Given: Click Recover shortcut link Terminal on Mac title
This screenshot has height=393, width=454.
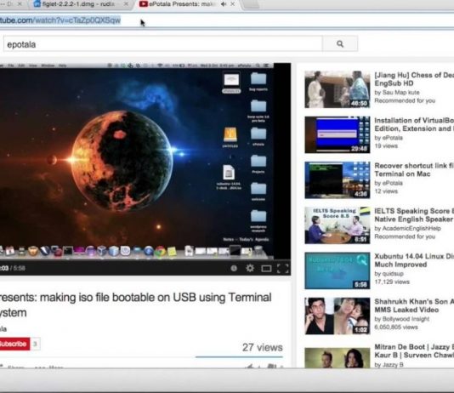Looking at the screenshot, I should [x=414, y=170].
